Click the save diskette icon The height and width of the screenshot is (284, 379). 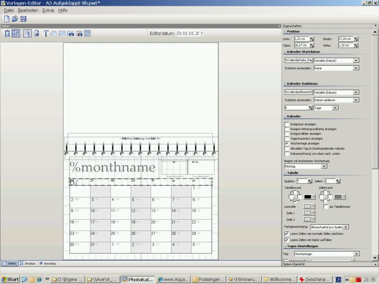(x=23, y=18)
